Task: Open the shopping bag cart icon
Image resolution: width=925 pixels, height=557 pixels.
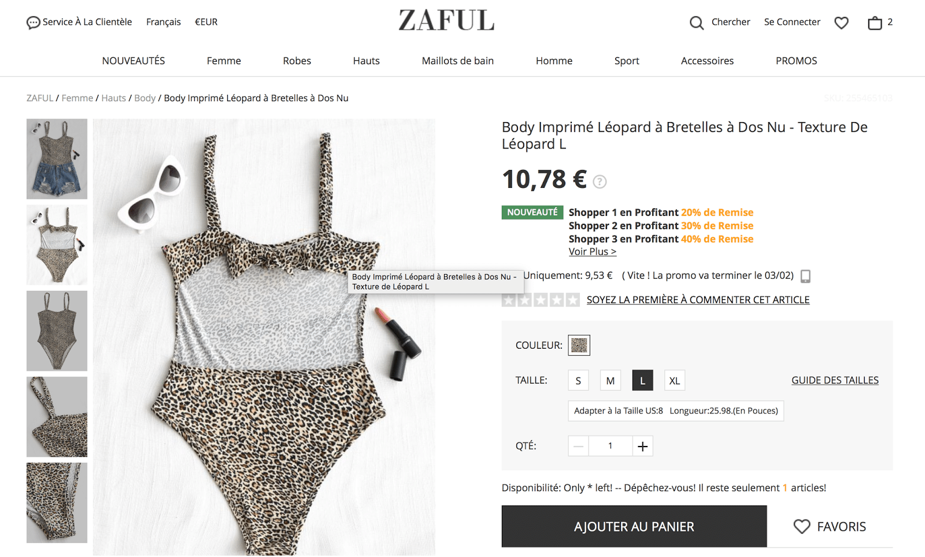Action: point(875,23)
